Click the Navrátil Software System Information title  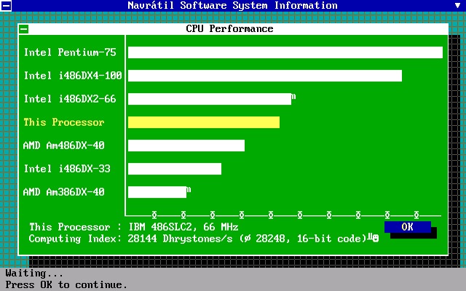[233, 5]
